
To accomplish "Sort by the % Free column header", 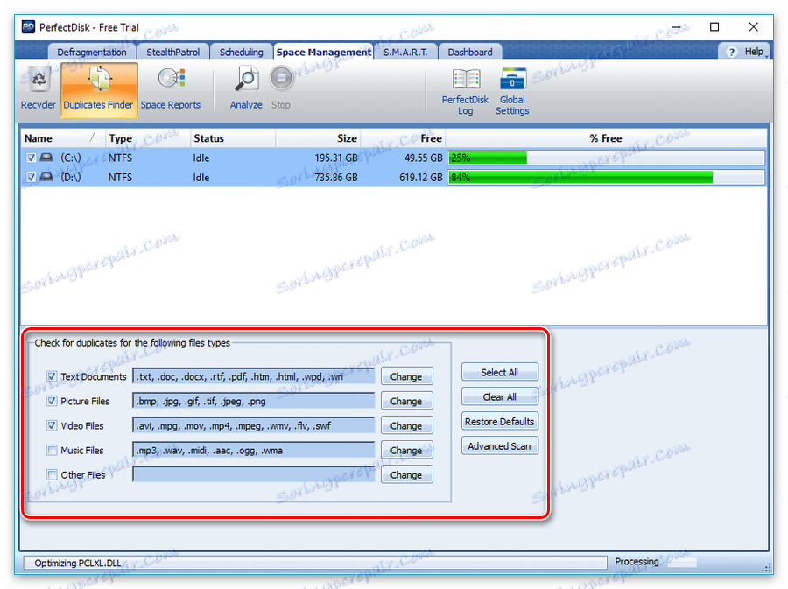I will pyautogui.click(x=606, y=138).
